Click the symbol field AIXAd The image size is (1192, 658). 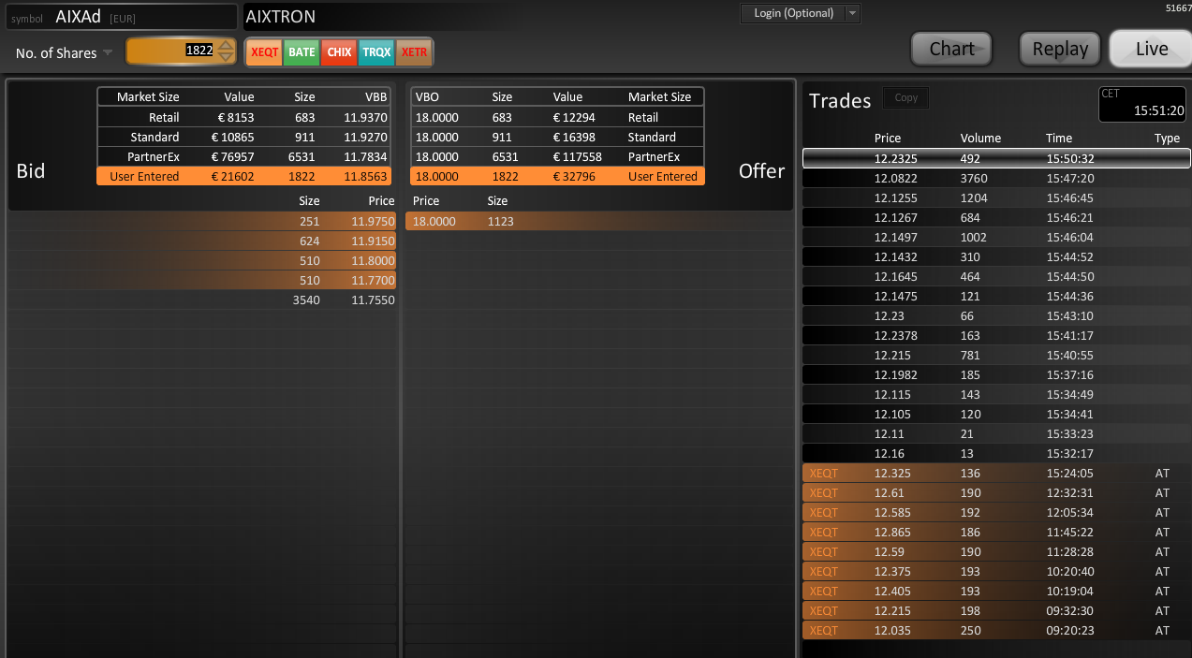pos(121,17)
